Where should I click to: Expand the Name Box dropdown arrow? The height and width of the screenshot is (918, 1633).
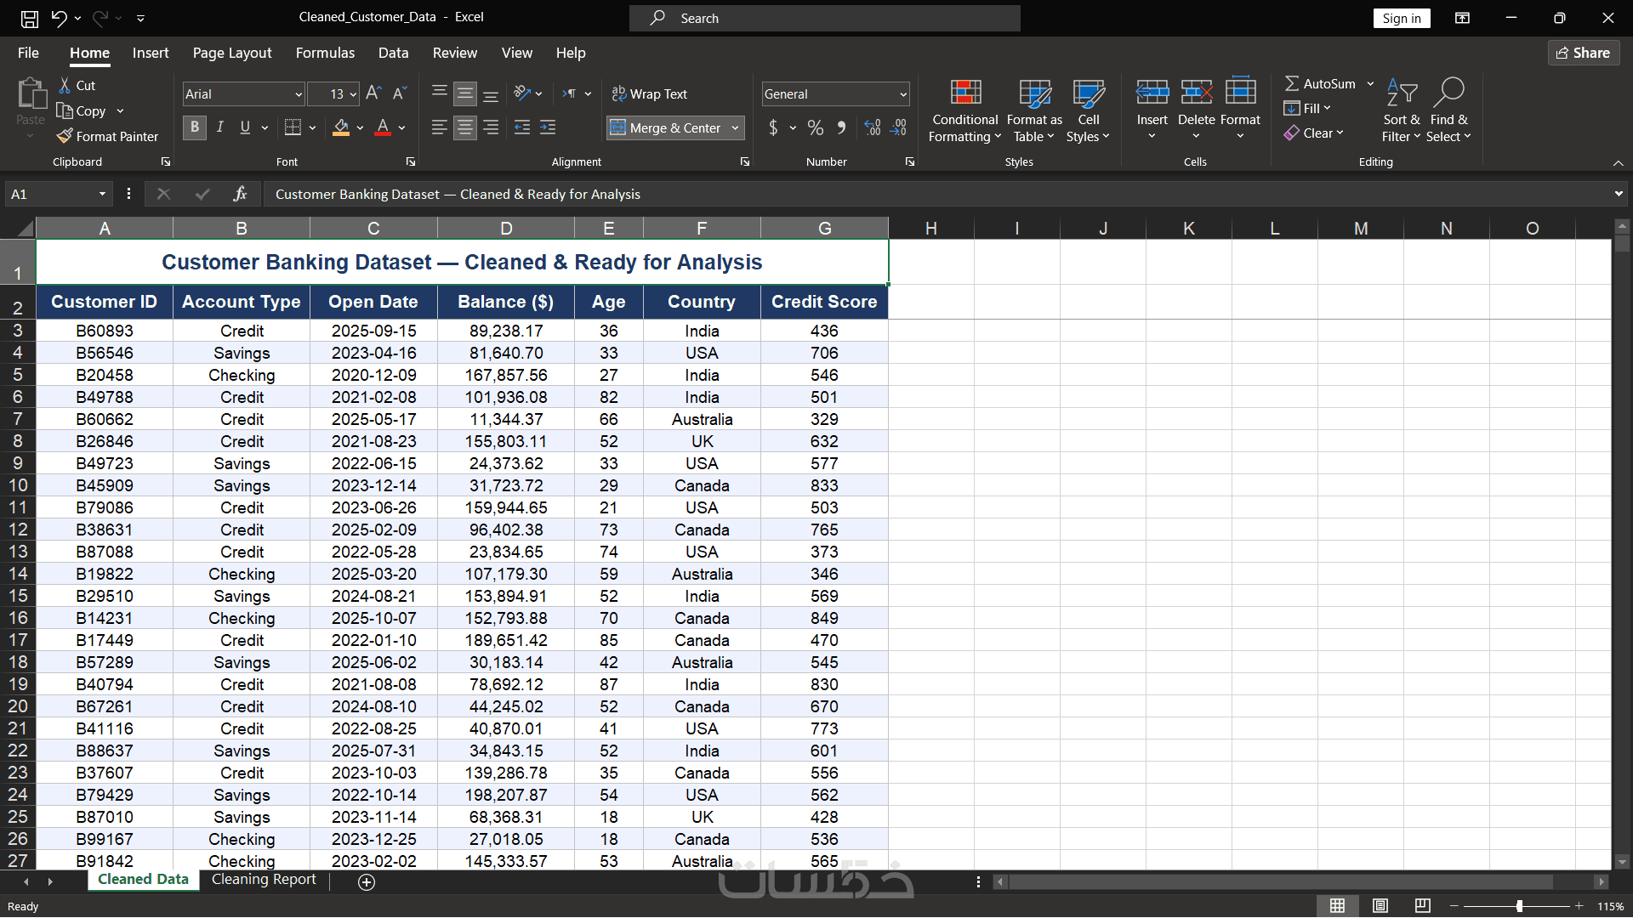[x=102, y=194]
